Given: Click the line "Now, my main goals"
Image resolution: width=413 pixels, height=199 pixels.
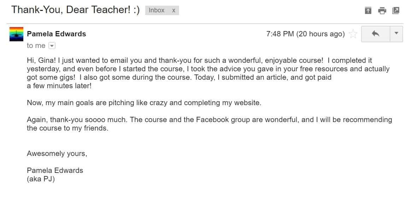Looking at the screenshot, I should (144, 103).
